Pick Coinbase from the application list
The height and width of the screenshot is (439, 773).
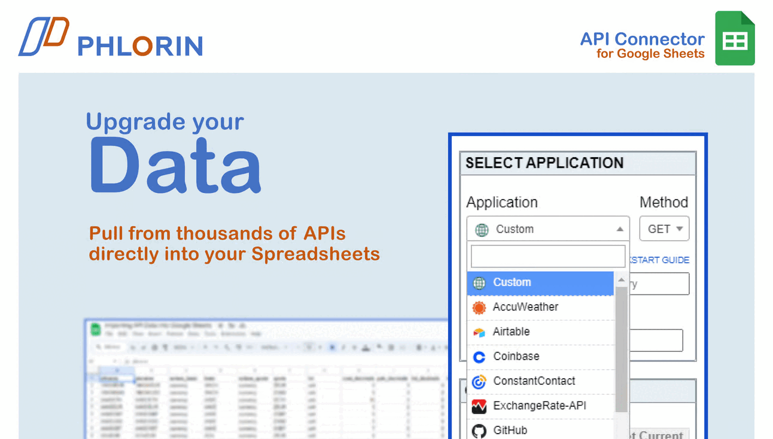coord(540,357)
